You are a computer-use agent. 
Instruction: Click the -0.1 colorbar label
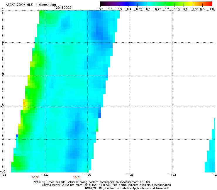[x=184, y=9]
